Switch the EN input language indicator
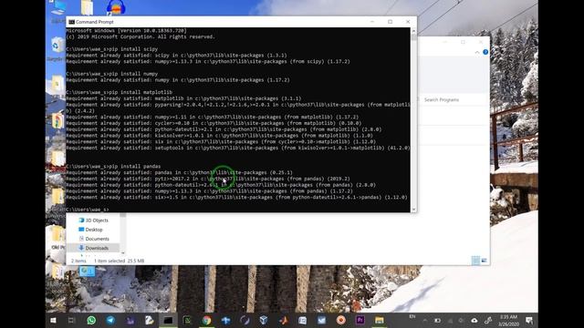 click(x=412, y=316)
